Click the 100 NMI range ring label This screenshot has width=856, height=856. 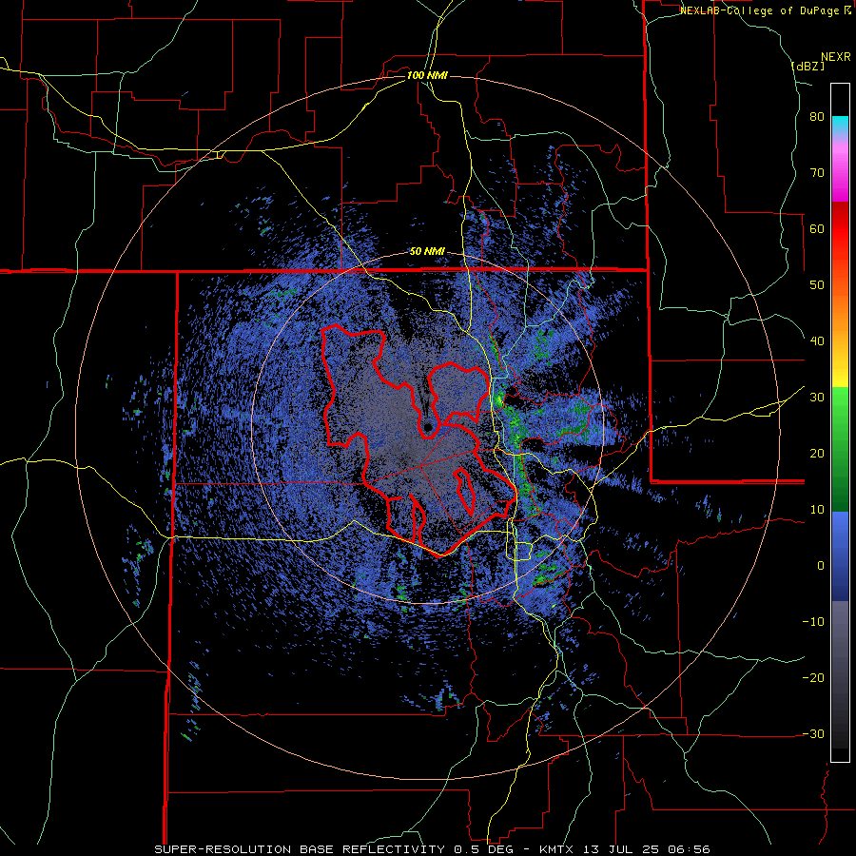[x=427, y=75]
